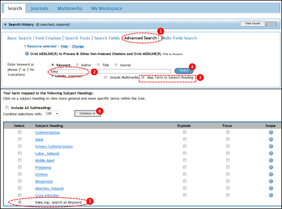Screen dimensions: 282x209
Task: Enable Include Multimedia checkbox
Action: click(106, 77)
